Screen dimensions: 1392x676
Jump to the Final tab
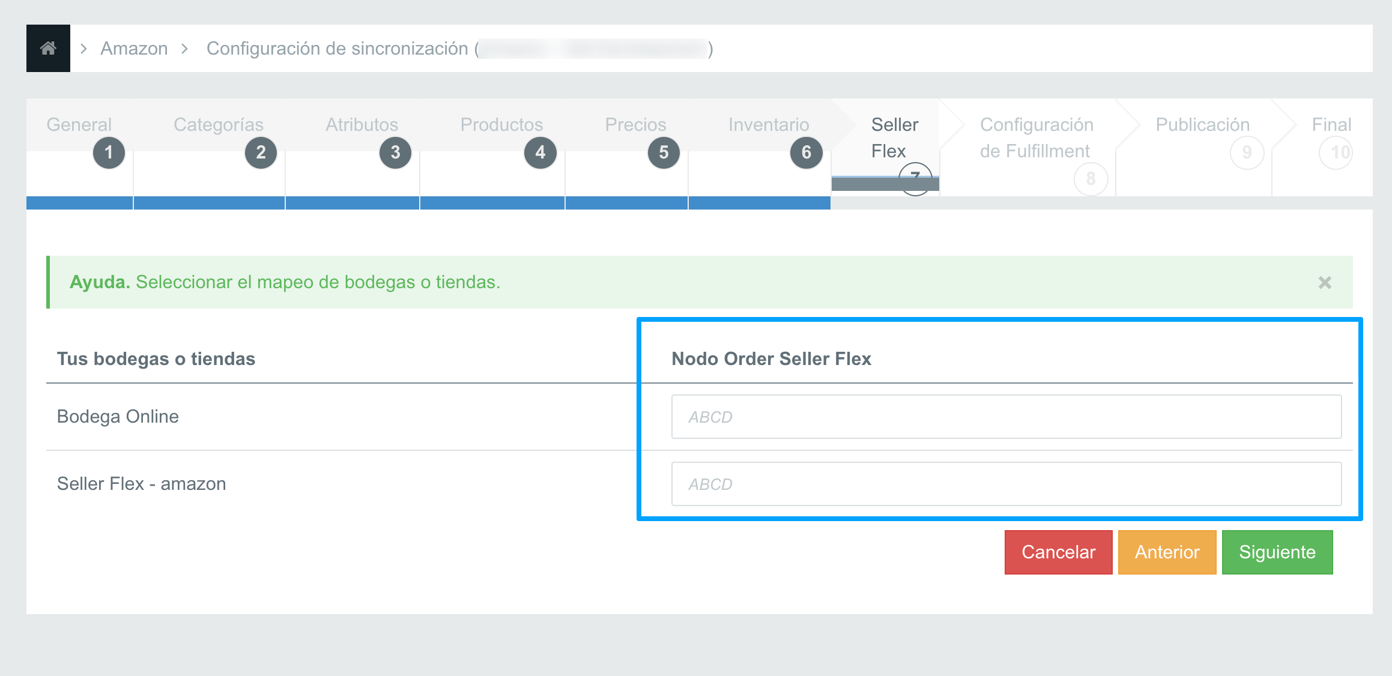tap(1331, 125)
